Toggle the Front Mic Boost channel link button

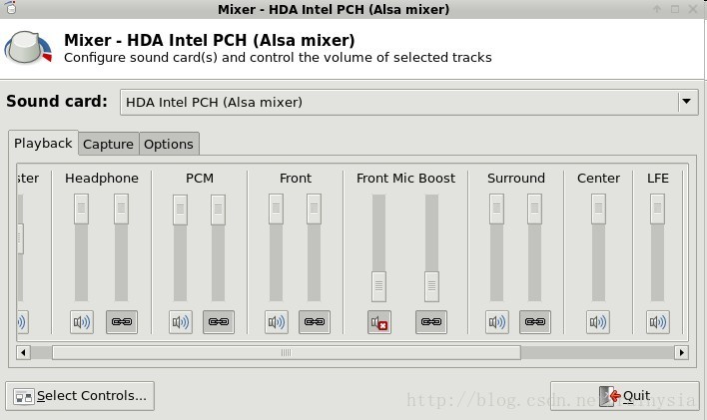coord(431,322)
